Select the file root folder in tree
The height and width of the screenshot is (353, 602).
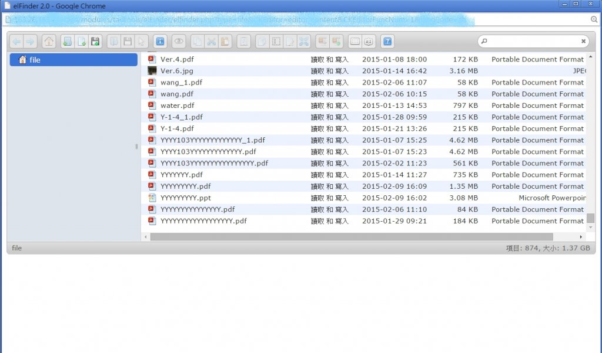click(x=35, y=60)
